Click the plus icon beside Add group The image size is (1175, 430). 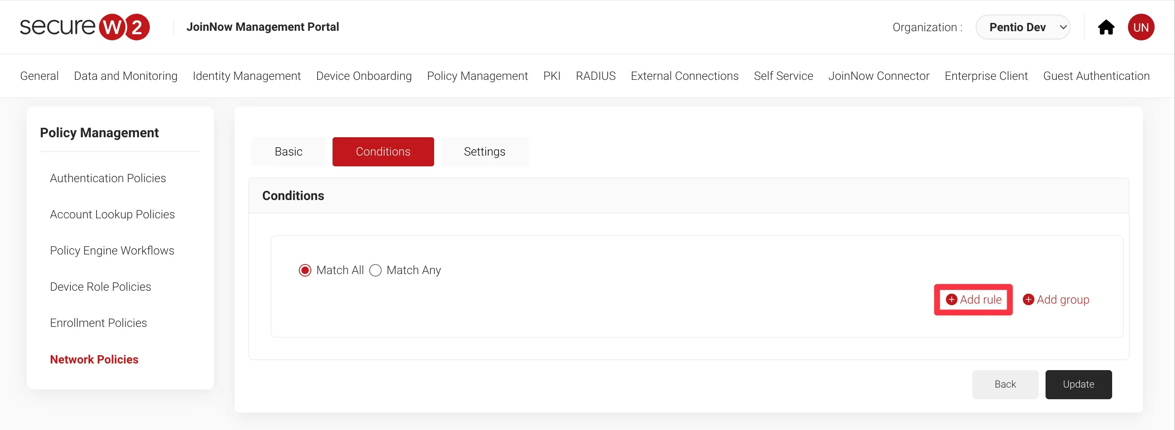pyautogui.click(x=1028, y=299)
